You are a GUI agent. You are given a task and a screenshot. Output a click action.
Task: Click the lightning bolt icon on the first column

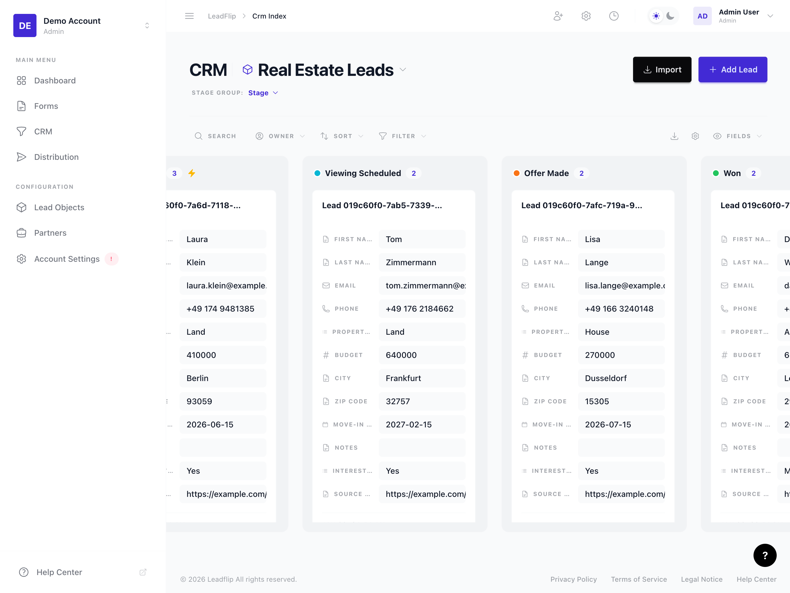[x=192, y=173]
